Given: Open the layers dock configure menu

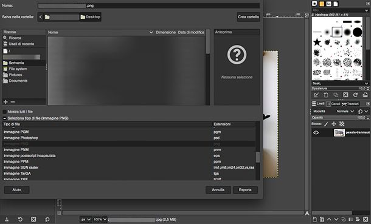Looking at the screenshot, I should 368,104.
